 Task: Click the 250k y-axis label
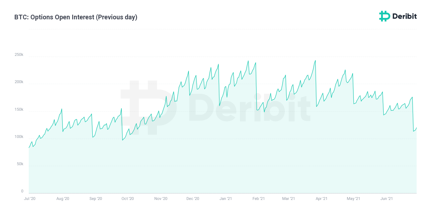19,55
